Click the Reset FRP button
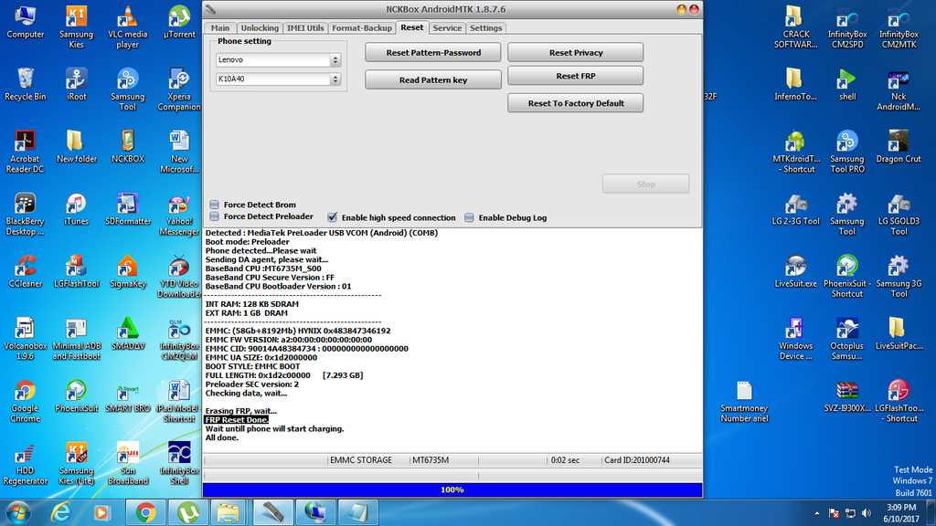The width and height of the screenshot is (936, 526). [575, 76]
